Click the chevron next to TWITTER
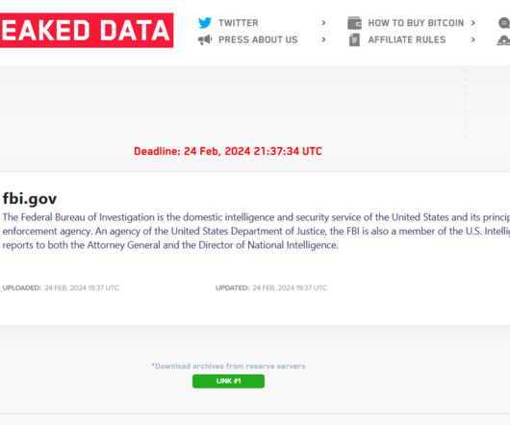Viewport: 510px width, 425px height. pos(323,23)
